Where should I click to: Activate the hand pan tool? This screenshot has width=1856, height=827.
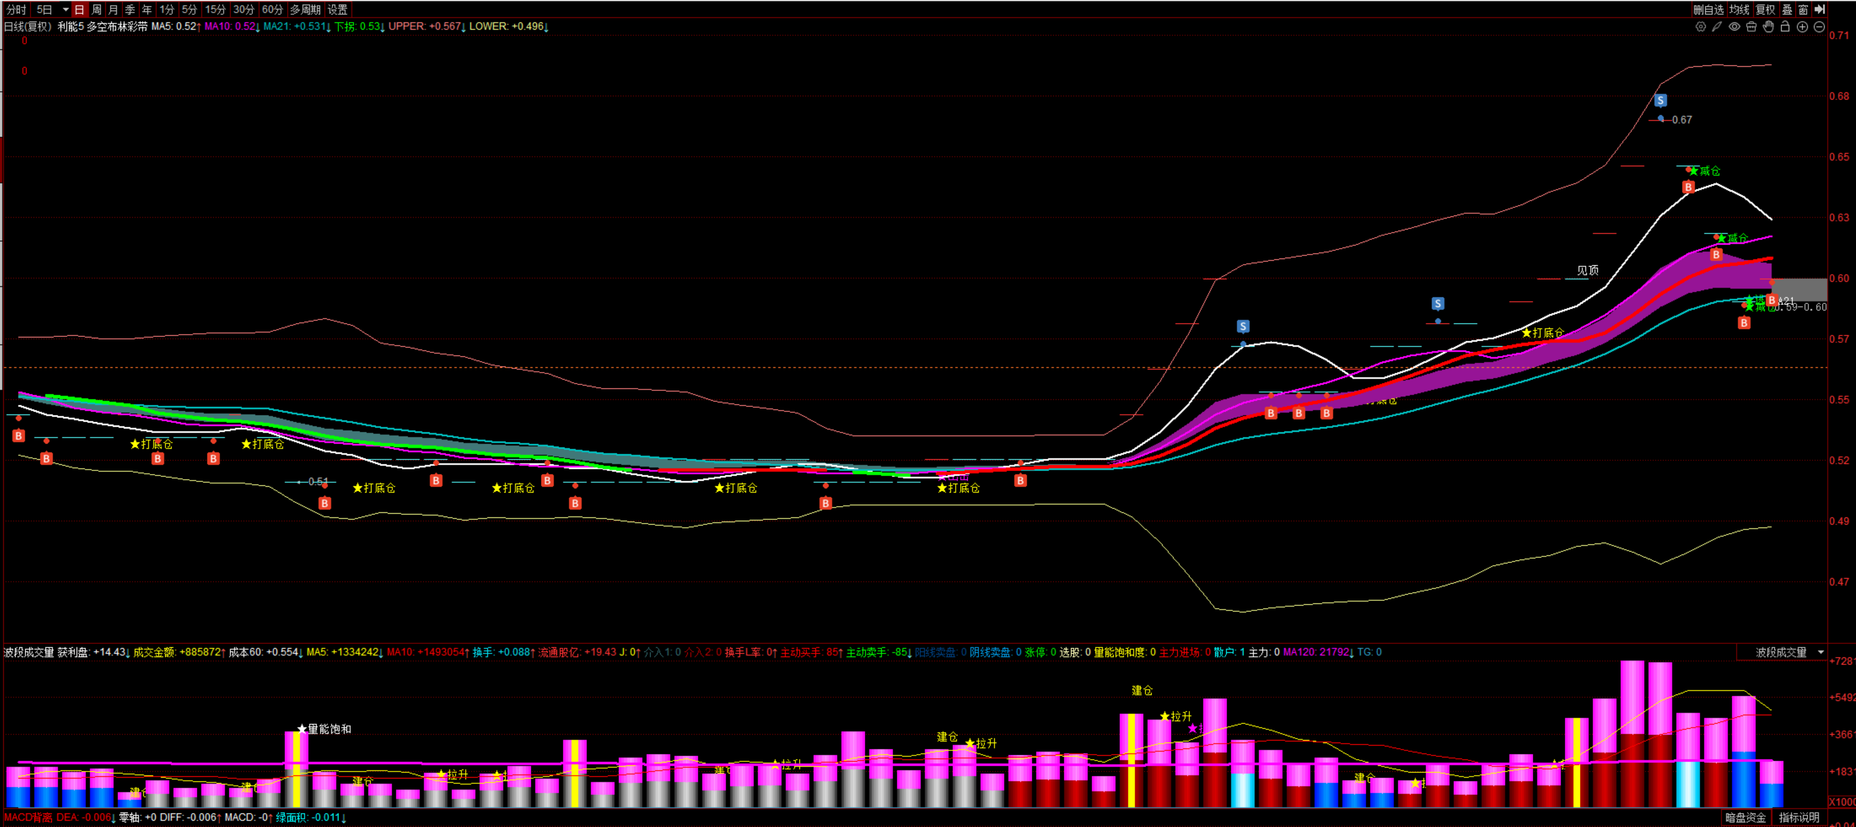click(1768, 26)
